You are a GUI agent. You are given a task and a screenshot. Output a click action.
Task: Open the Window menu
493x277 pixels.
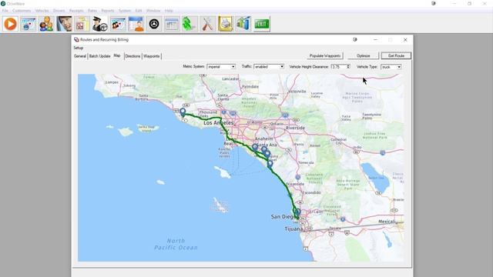(153, 11)
